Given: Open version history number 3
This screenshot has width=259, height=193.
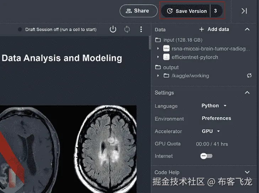Looking at the screenshot, I should 216,11.
